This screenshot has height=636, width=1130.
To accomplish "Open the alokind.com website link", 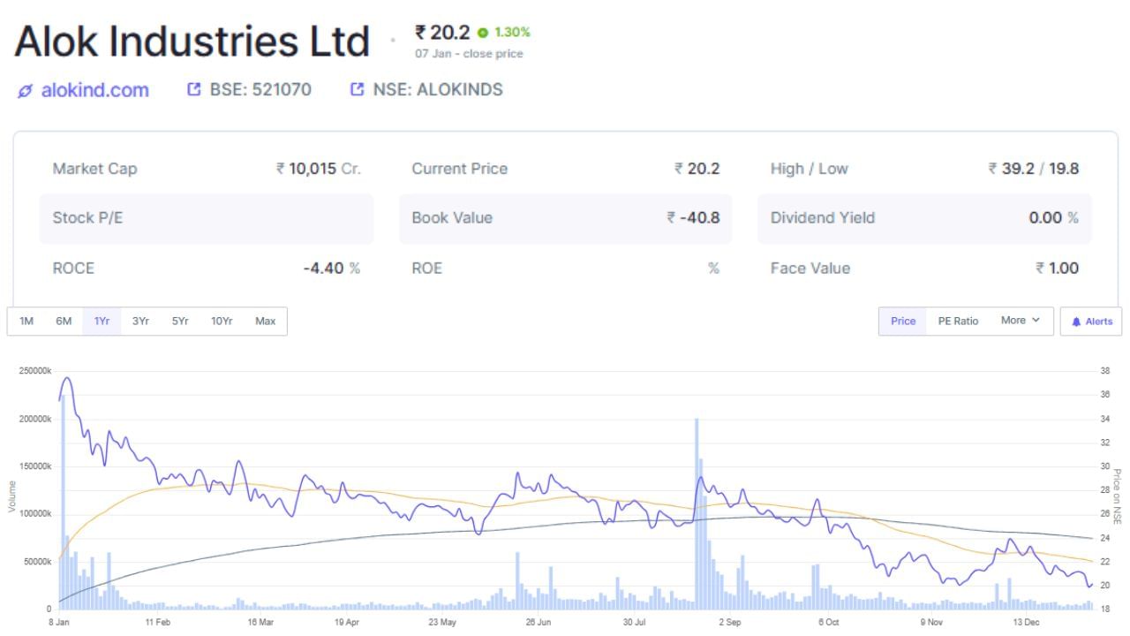I will [95, 89].
